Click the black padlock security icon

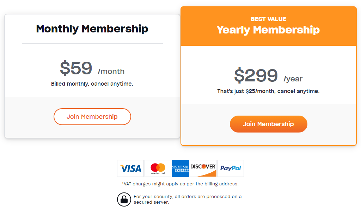click(124, 199)
